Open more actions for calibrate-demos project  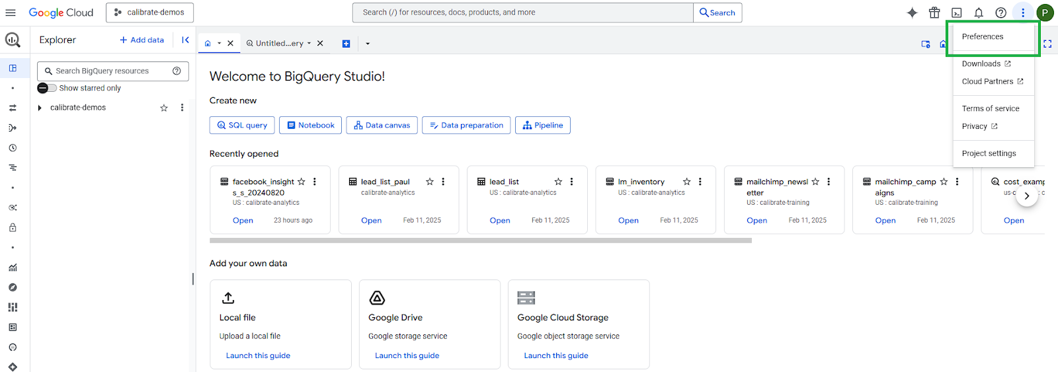coord(182,108)
